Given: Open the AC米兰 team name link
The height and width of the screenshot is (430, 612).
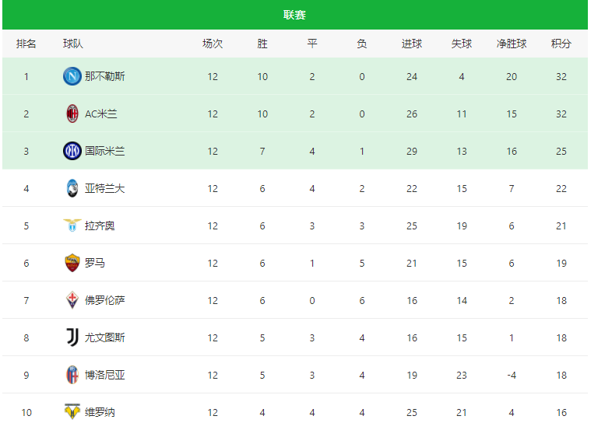Looking at the screenshot, I should 101,114.
